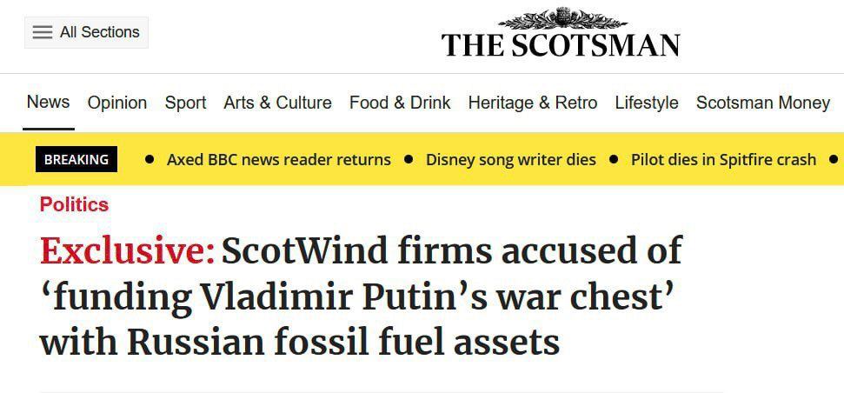Click the red Exclusive label in headline

[x=127, y=251]
